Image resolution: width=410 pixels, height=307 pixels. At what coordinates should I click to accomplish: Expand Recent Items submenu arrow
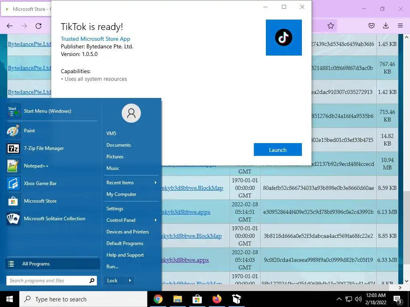click(156, 182)
